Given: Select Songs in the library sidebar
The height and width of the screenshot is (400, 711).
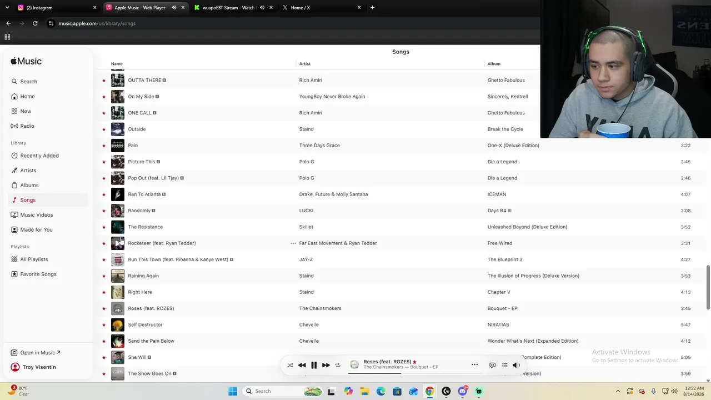Looking at the screenshot, I should 49,200.
